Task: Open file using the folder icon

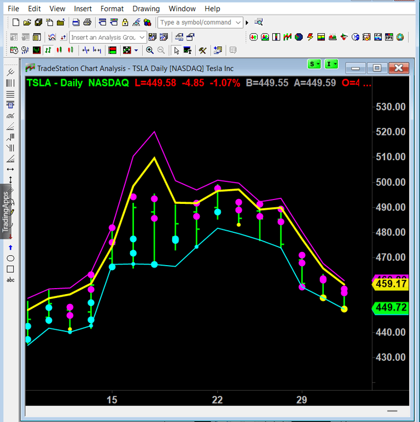Action: tap(27, 22)
